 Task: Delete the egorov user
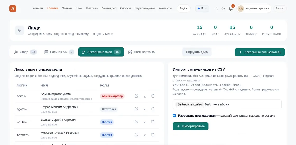click(153, 109)
